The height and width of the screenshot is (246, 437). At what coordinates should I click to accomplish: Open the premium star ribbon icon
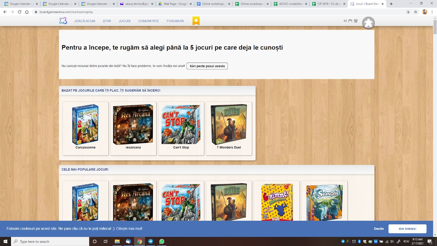point(196,21)
